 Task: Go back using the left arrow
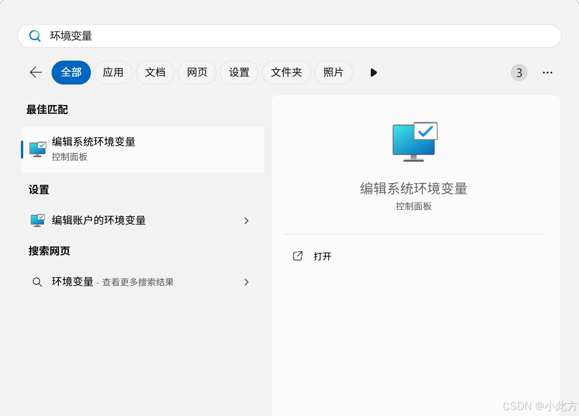click(36, 72)
